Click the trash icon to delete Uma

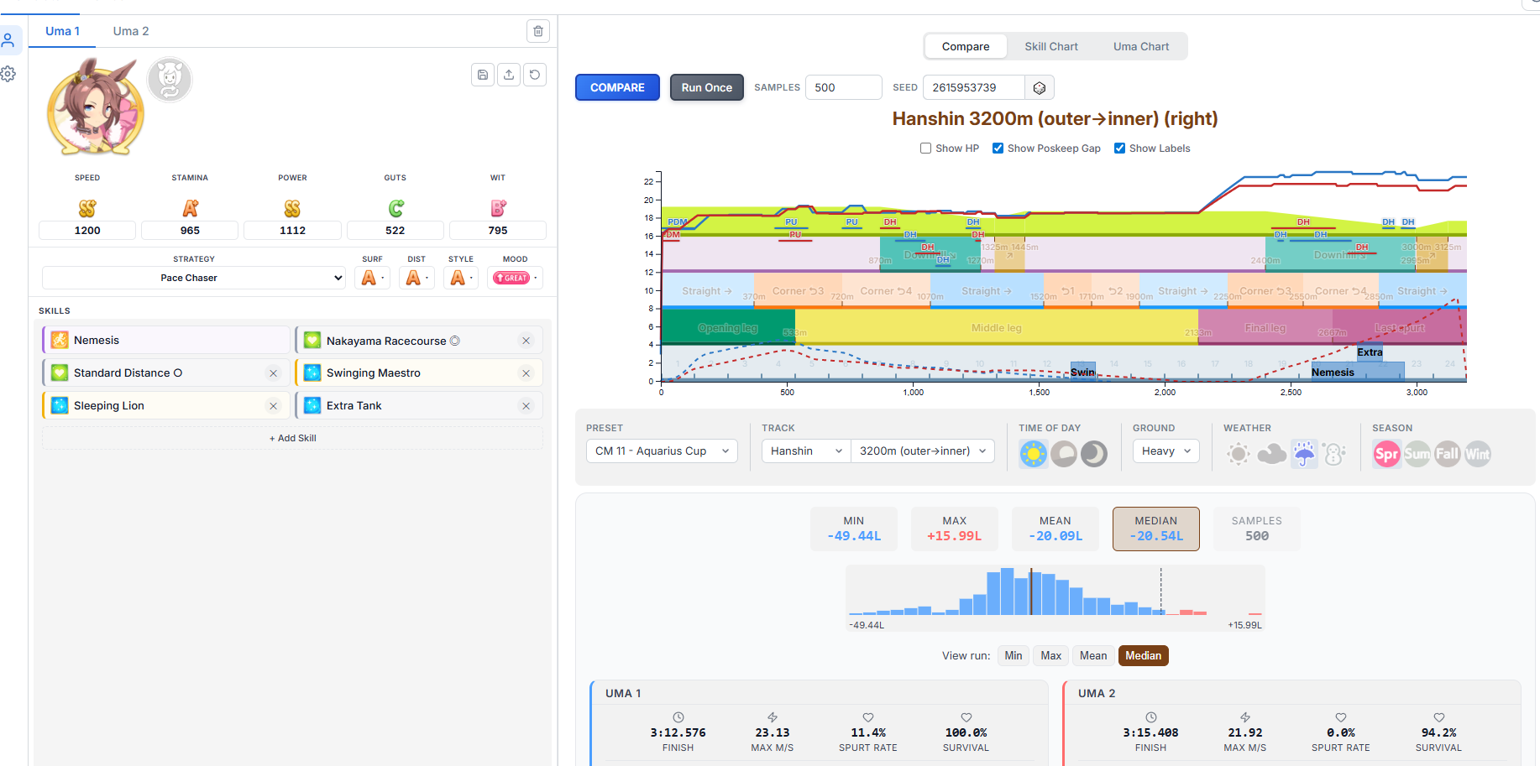[x=538, y=31]
